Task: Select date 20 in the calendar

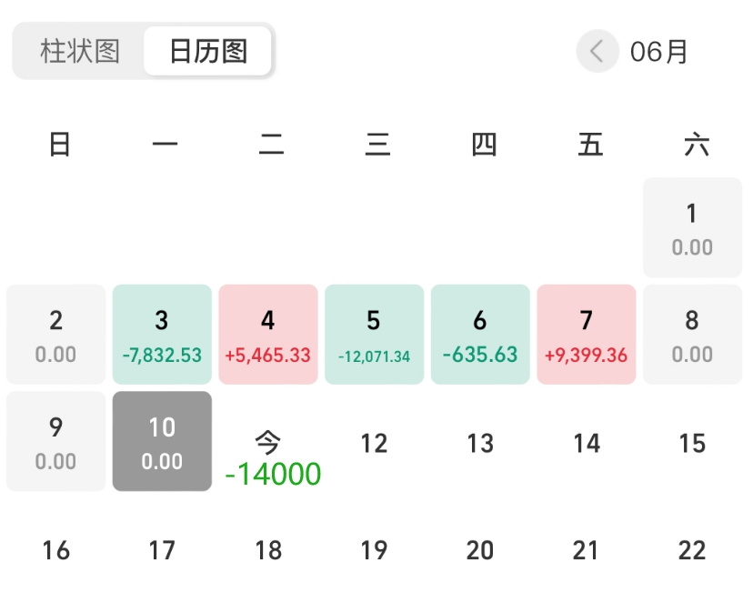Action: [x=480, y=550]
